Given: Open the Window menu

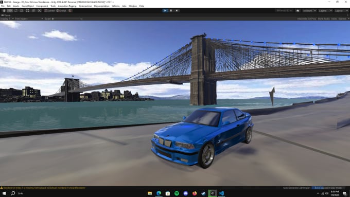Looking at the screenshot, I should click(x=133, y=6).
